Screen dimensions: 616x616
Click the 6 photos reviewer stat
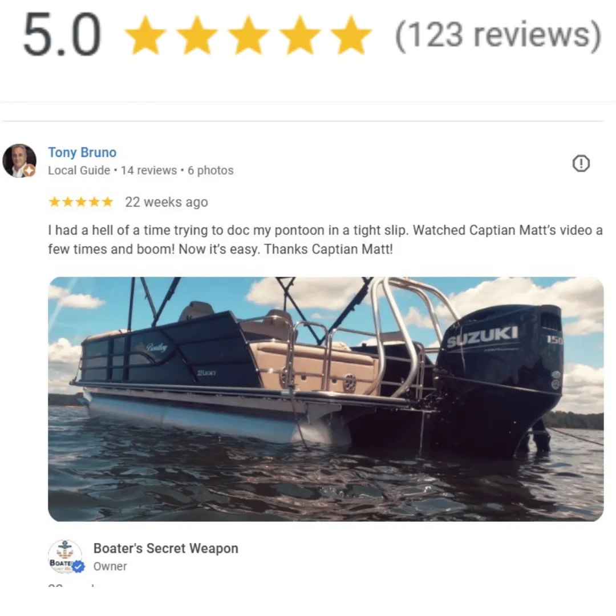(x=210, y=170)
